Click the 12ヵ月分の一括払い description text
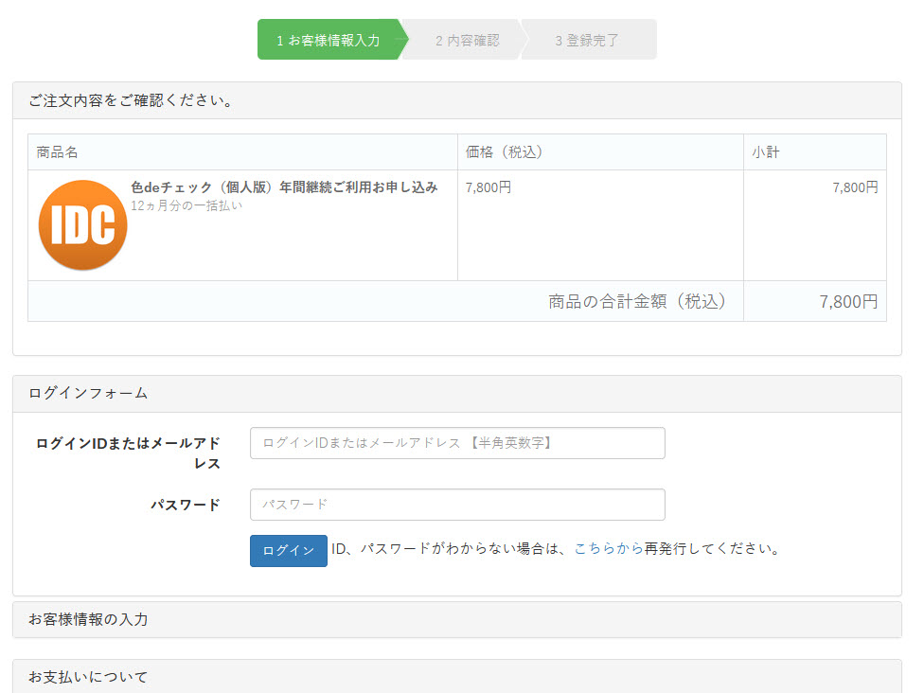The width and height of the screenshot is (924, 693). point(187,205)
